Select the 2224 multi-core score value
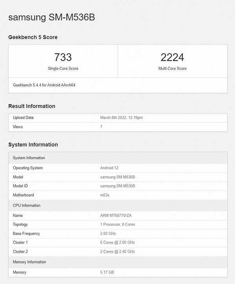 tap(172, 58)
